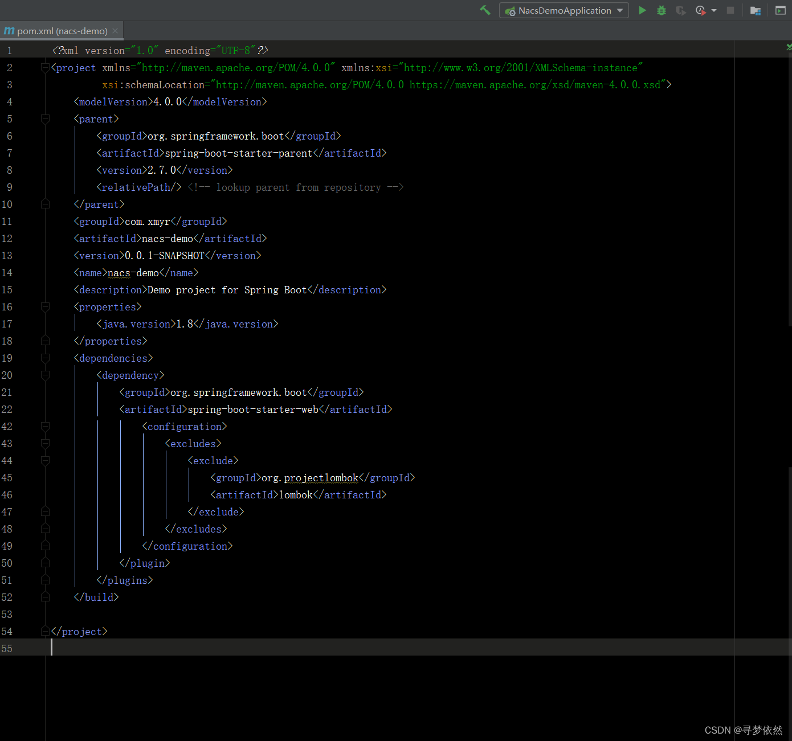792x741 pixels.
Task: Run NacsDemoApplication with the green play button
Action: click(x=642, y=10)
